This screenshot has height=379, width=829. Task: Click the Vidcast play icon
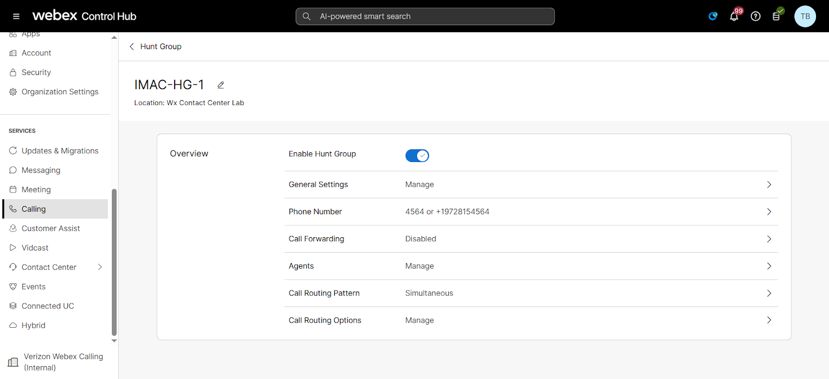13,248
